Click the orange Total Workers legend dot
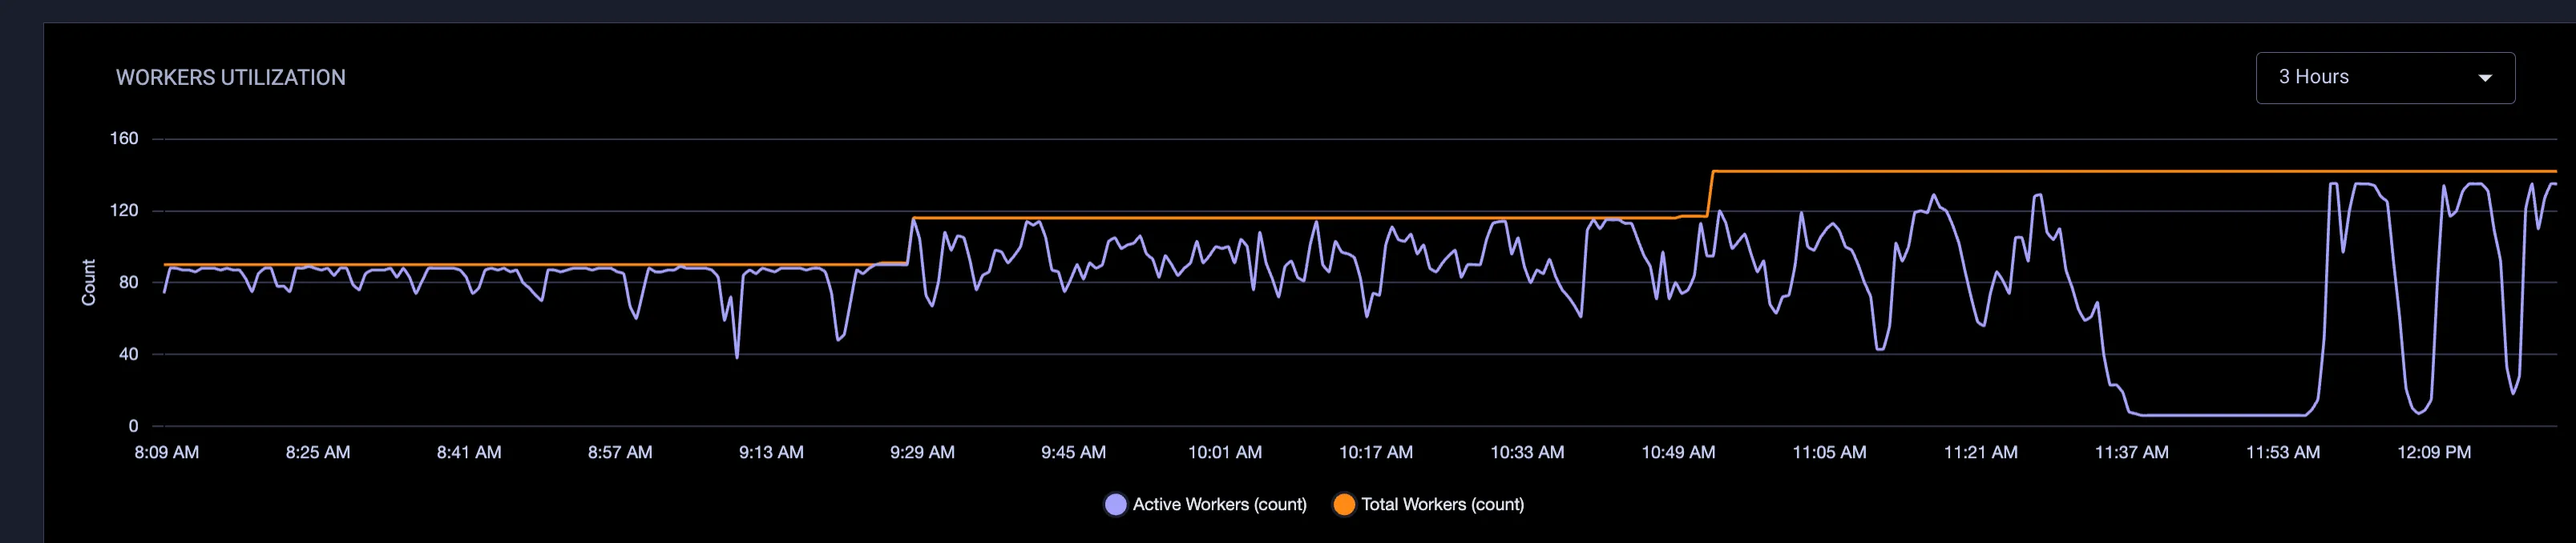Viewport: 2576px width, 543px height. (x=1344, y=504)
